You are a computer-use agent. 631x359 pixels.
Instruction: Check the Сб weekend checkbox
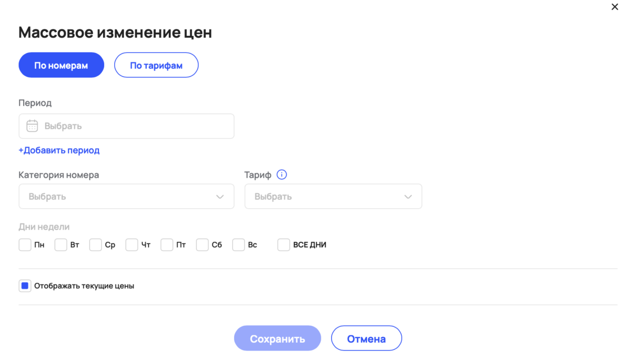202,244
